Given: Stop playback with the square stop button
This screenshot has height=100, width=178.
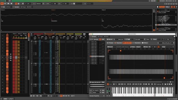Looking at the screenshot, I should [x=8, y=4].
